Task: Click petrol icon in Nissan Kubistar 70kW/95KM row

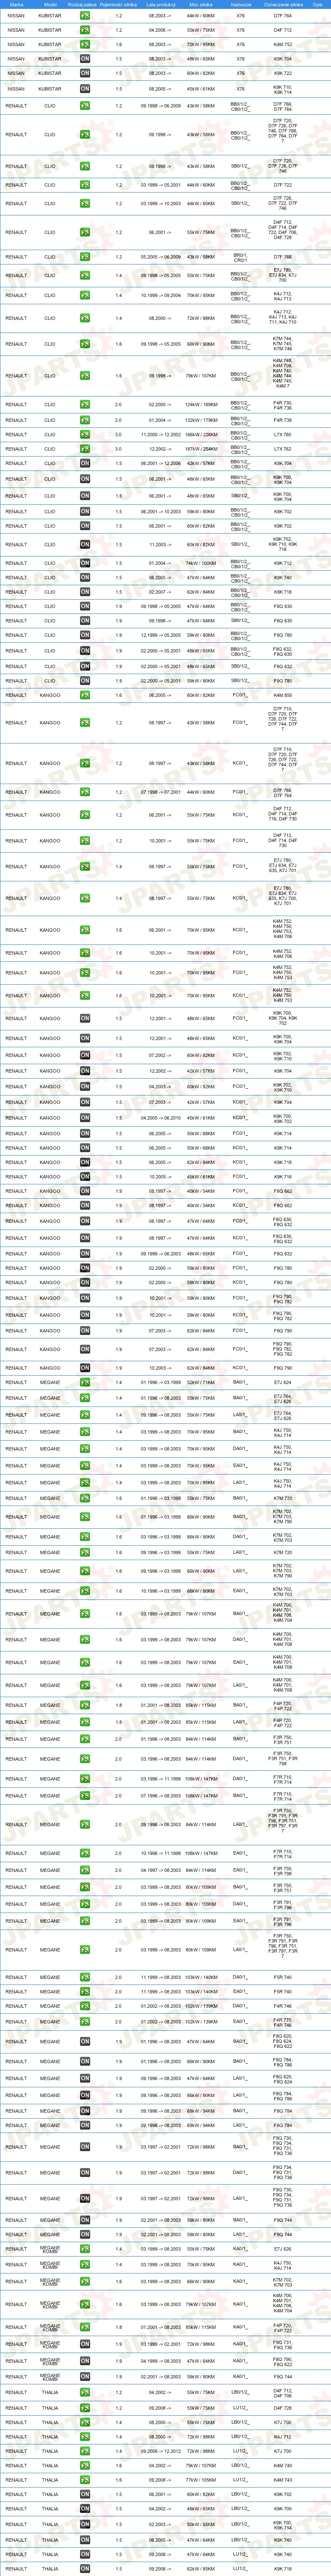Action: point(85,45)
